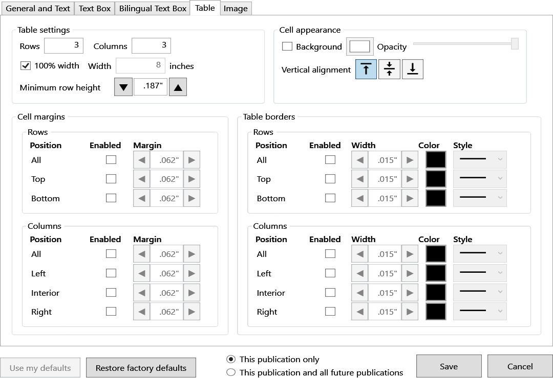This screenshot has width=553, height=378.
Task: Enable Bottom row table border
Action: pyautogui.click(x=330, y=198)
